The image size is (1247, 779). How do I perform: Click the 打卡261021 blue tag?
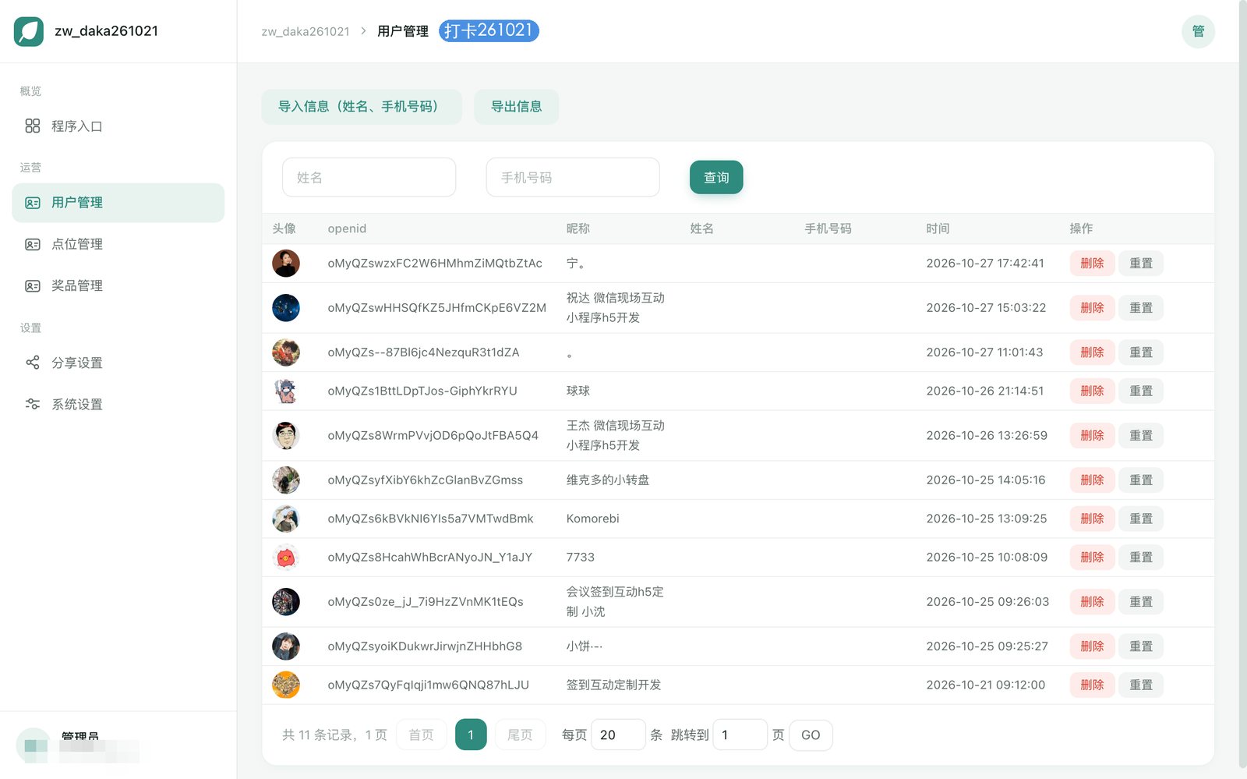(489, 30)
